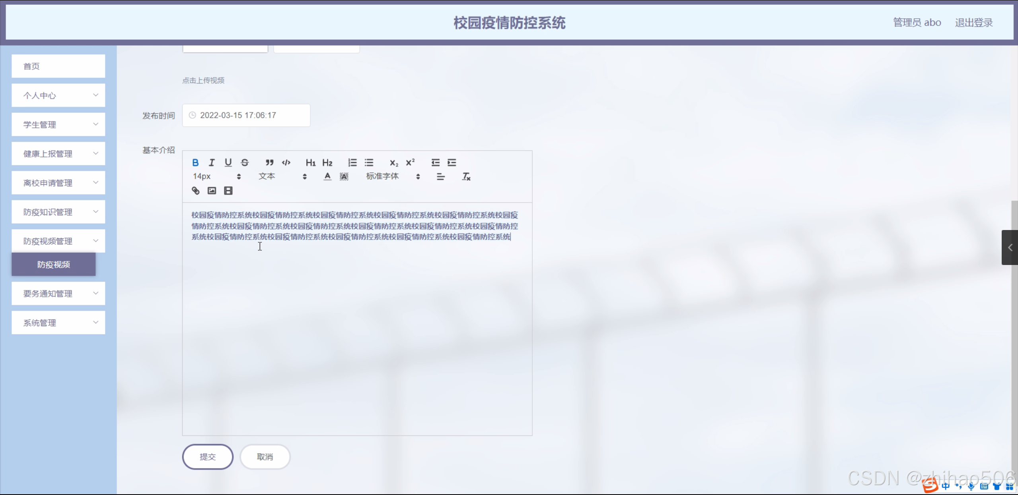Insert a link with the chain icon

click(x=195, y=191)
